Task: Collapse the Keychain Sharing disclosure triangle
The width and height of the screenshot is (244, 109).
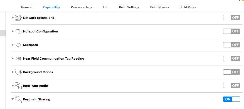Action: point(13,99)
